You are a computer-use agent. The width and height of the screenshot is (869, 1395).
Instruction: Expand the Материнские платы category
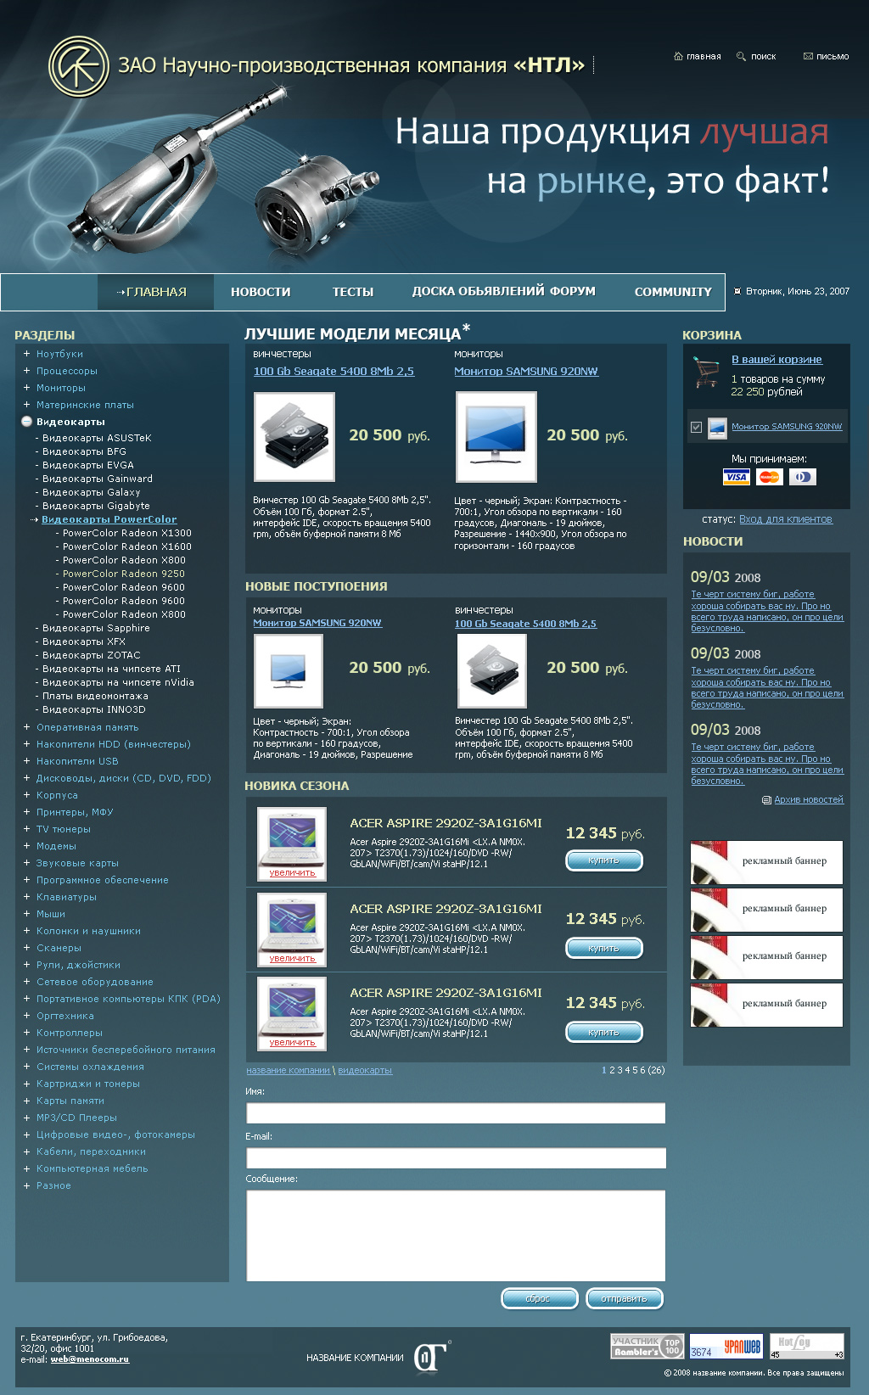[26, 405]
